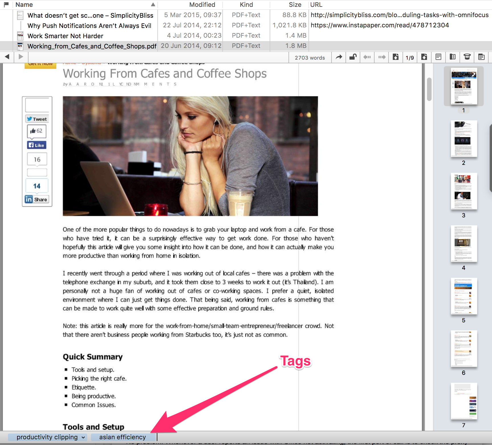Click the document vertical scrollbar handle
The image size is (492, 445).
(429, 89)
